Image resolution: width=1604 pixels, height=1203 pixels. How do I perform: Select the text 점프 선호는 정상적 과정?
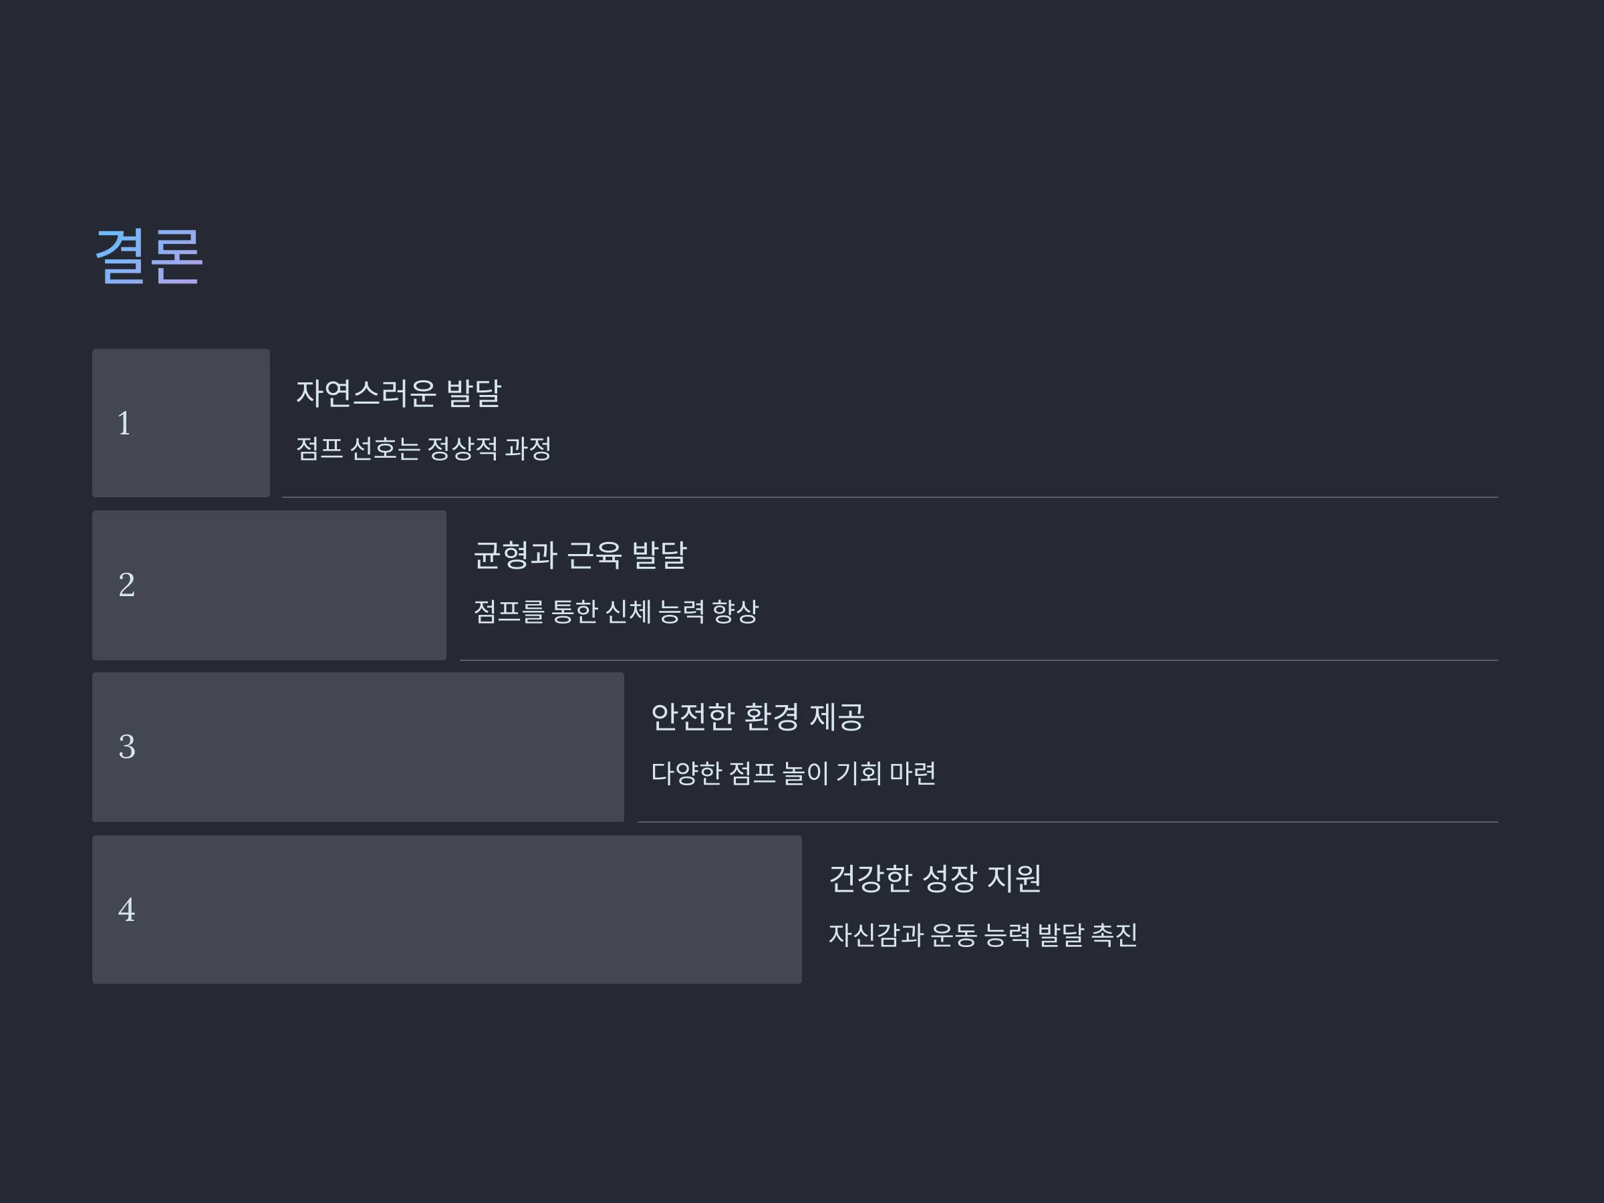(x=424, y=448)
